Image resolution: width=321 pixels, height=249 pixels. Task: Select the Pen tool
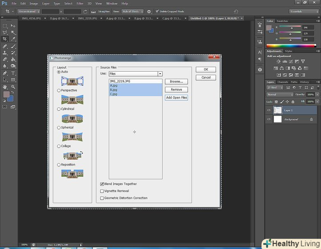pos(5,73)
